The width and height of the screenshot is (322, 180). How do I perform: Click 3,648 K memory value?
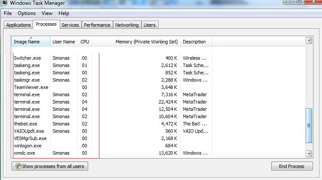click(169, 87)
